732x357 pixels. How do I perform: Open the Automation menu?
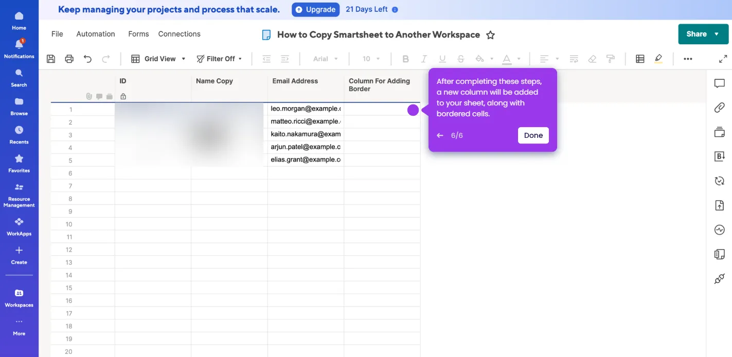click(96, 34)
